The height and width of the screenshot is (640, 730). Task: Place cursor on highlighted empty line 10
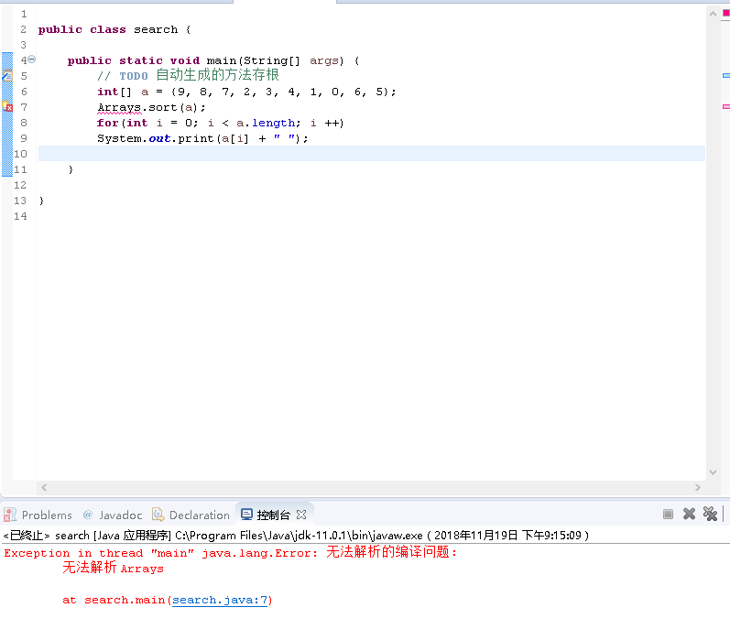(x=372, y=154)
